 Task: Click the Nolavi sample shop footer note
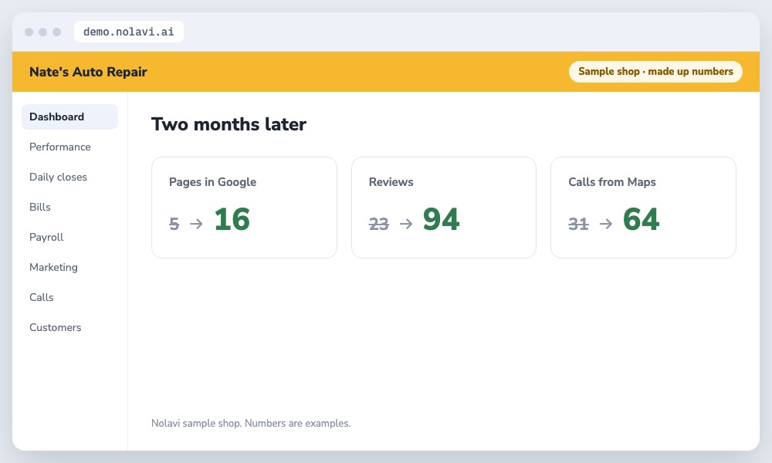(251, 423)
